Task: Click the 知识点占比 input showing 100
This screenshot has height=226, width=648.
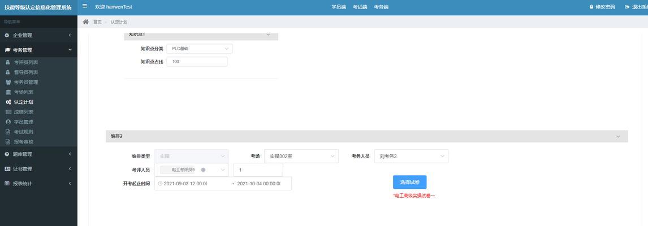Action: [x=197, y=62]
